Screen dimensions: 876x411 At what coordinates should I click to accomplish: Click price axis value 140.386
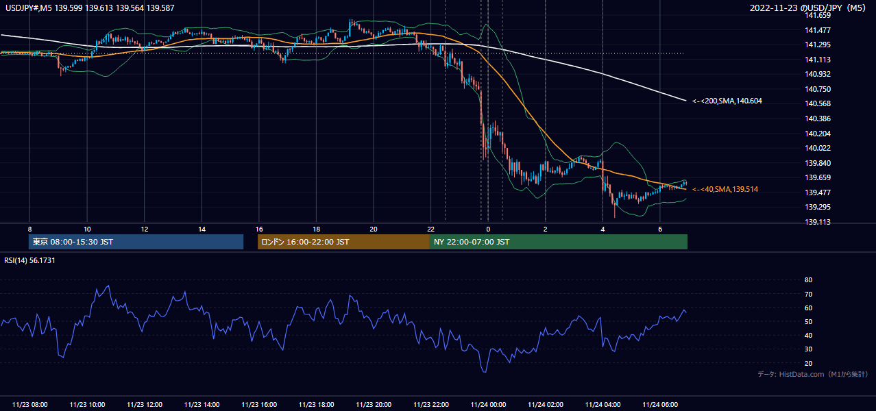(818, 119)
